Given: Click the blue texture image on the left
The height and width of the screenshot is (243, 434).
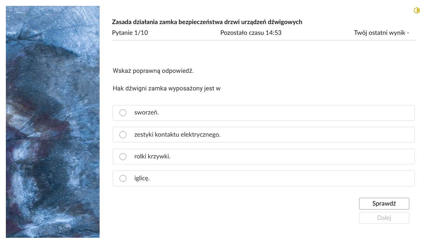Looking at the screenshot, I should (x=53, y=121).
